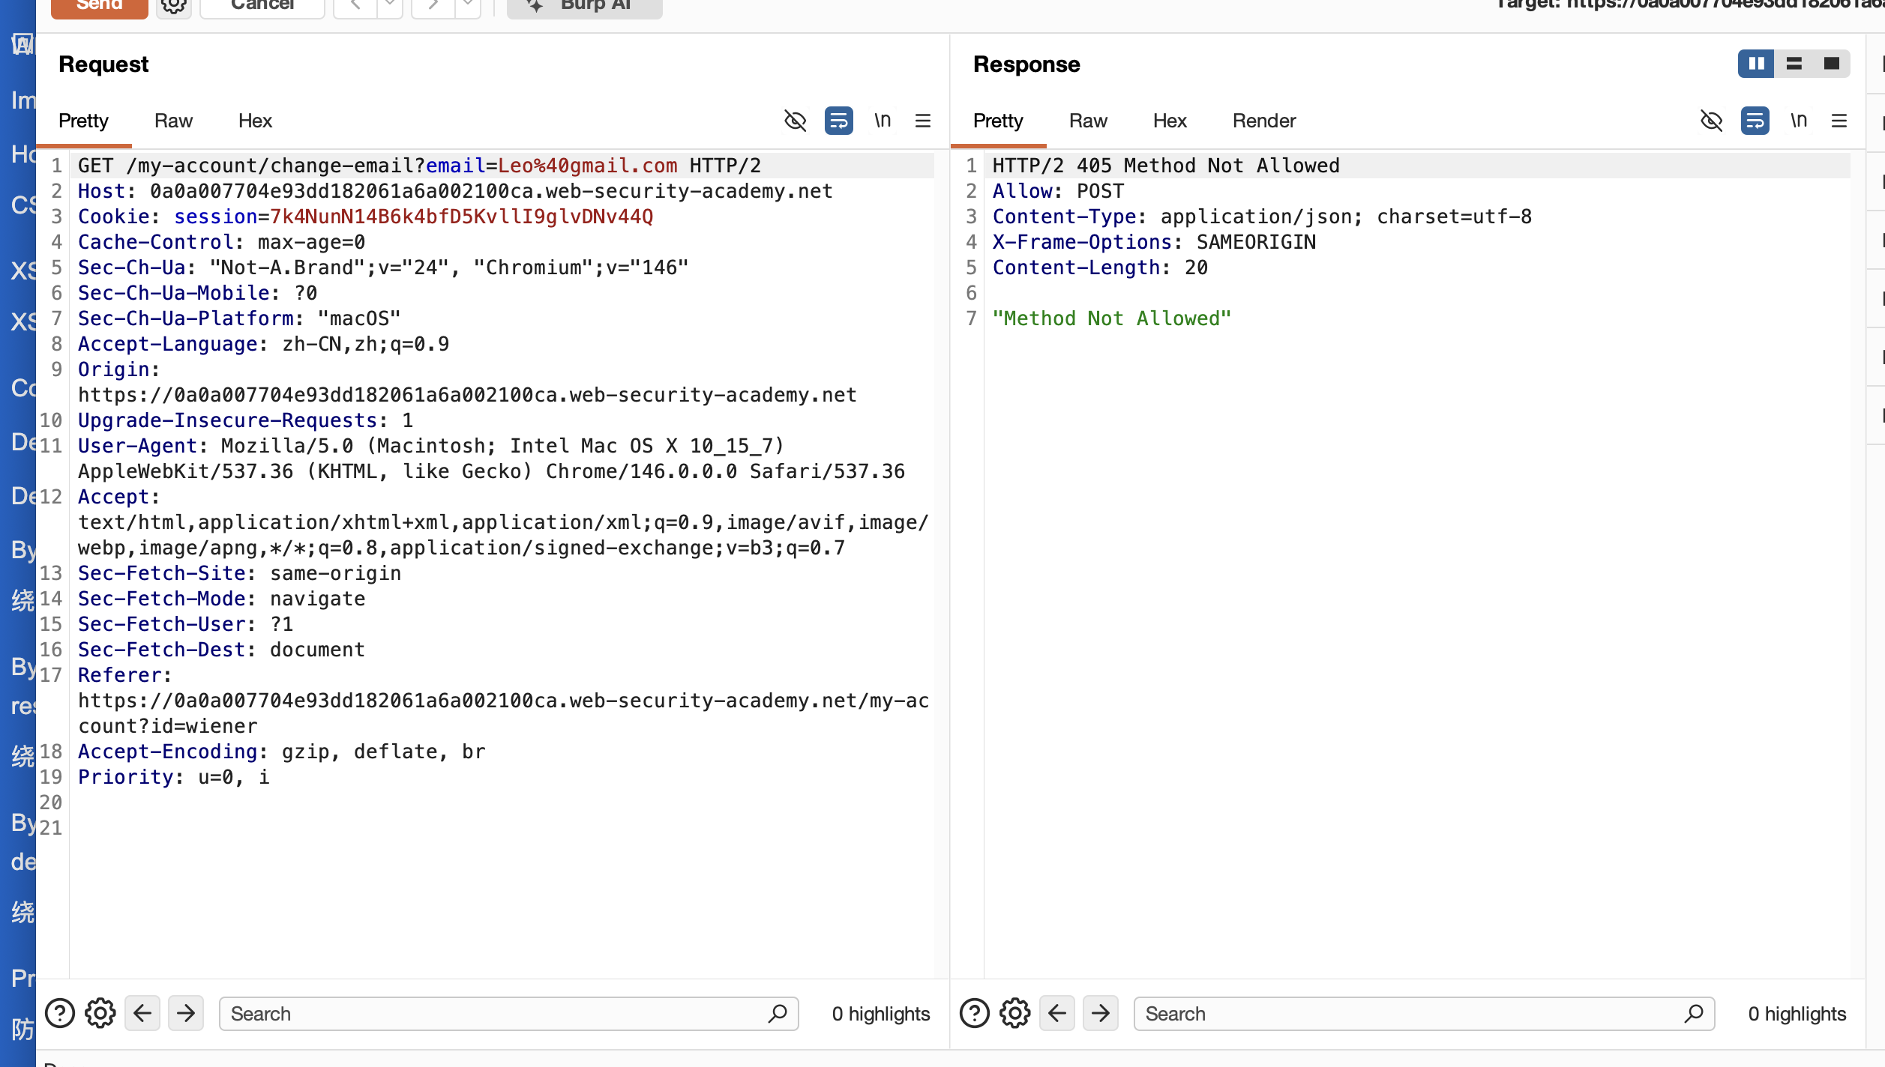Toggle hidden characters eye in Request pane
The width and height of the screenshot is (1885, 1067).
[795, 121]
